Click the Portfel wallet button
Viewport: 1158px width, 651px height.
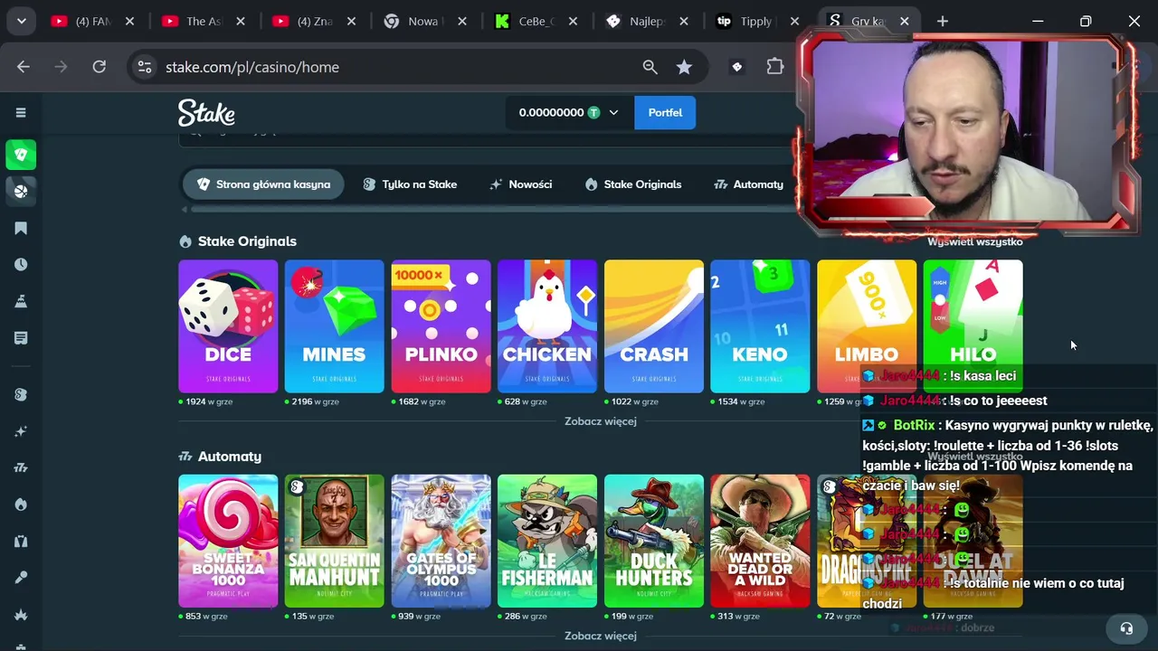point(665,112)
